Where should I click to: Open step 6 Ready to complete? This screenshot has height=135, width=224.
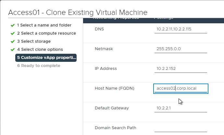click(39, 66)
